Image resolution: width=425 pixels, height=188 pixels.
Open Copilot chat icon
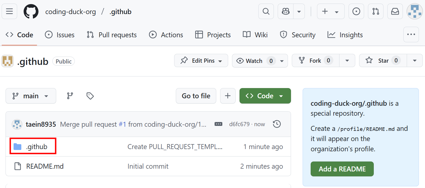coord(285,11)
